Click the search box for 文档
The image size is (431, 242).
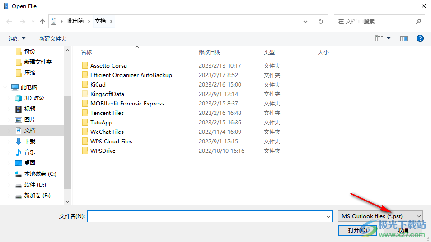379,21
